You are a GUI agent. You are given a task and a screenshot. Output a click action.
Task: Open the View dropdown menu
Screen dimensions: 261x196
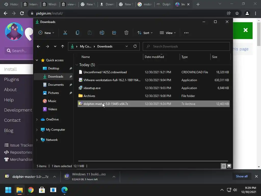(x=168, y=33)
